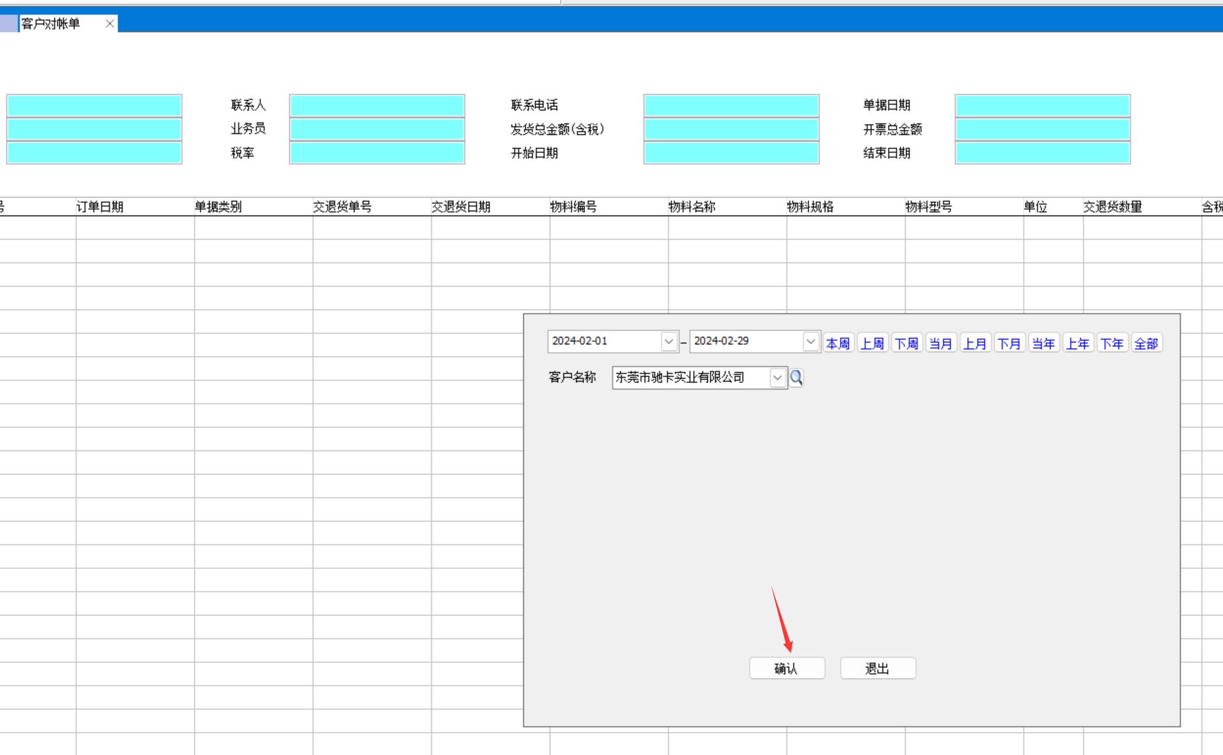This screenshot has width=1223, height=755.
Task: Select the 本周 date range shortcut
Action: click(x=838, y=343)
